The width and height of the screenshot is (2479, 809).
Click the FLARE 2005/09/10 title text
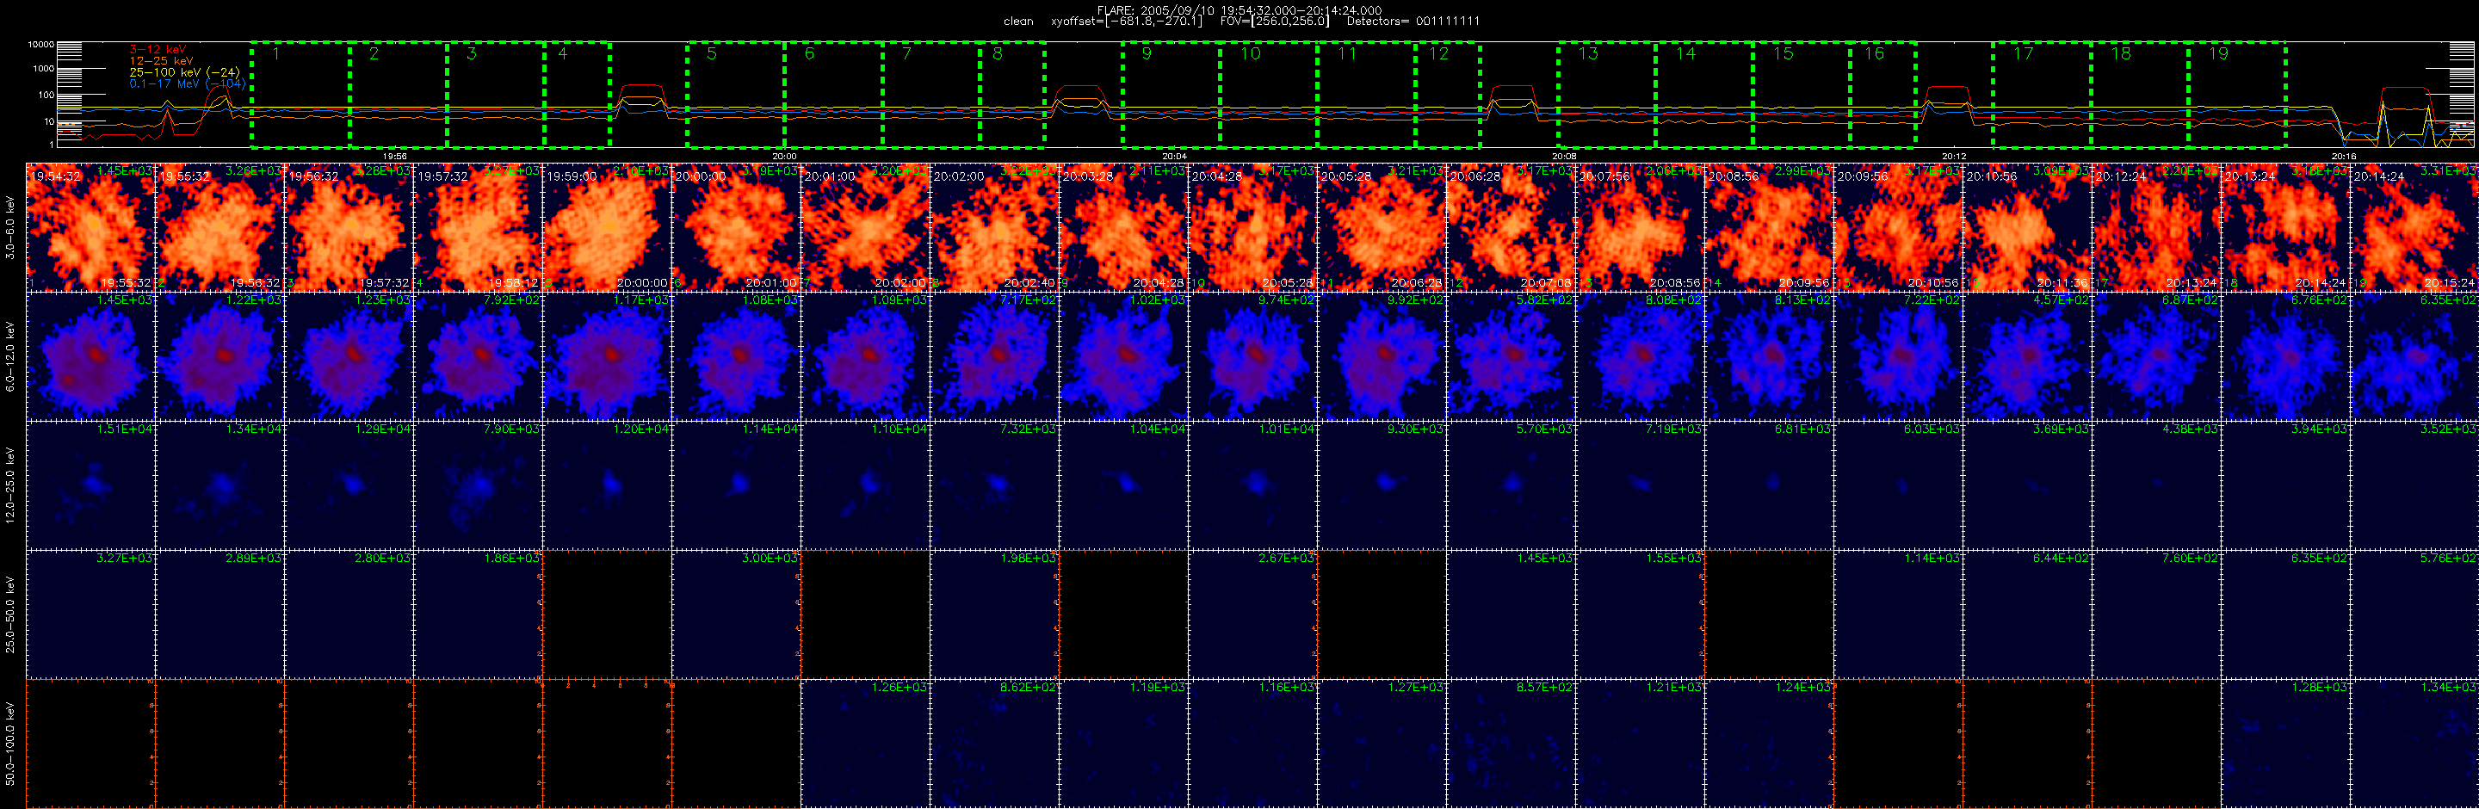pos(1239,9)
